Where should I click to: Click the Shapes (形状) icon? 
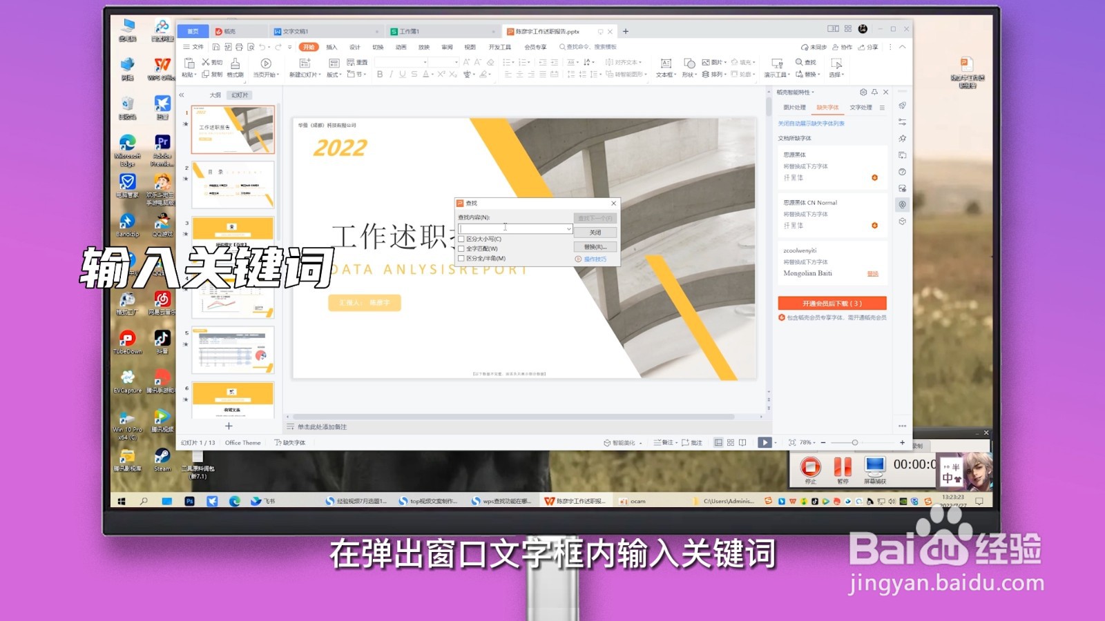689,63
